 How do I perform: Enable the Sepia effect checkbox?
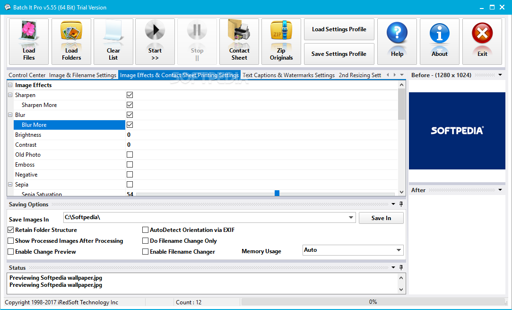coord(130,185)
